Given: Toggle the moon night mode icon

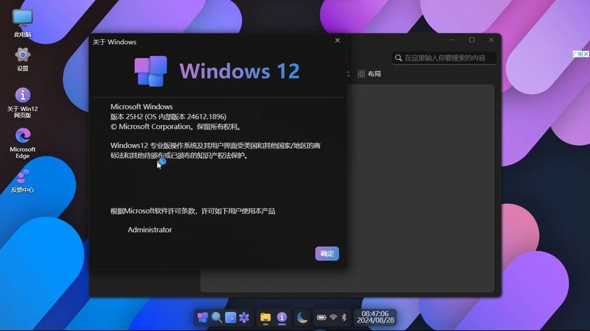Looking at the screenshot, I should pos(303,318).
